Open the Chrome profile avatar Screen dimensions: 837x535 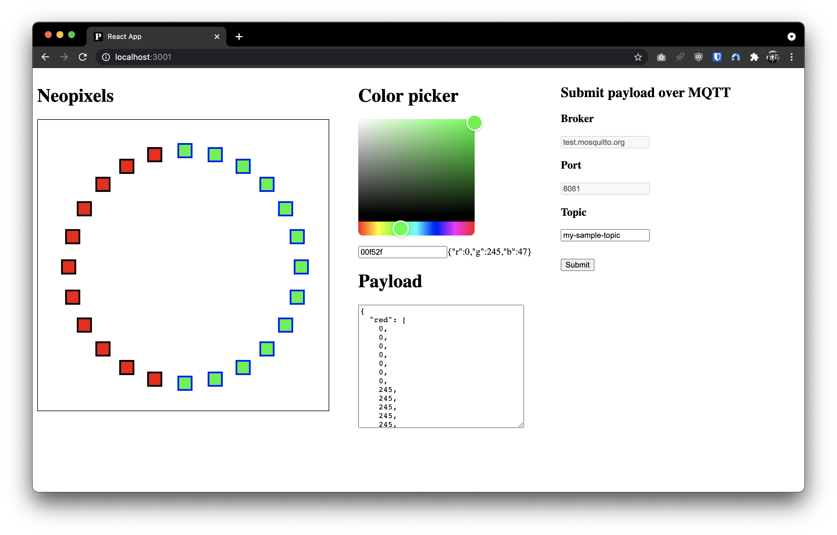coord(773,57)
